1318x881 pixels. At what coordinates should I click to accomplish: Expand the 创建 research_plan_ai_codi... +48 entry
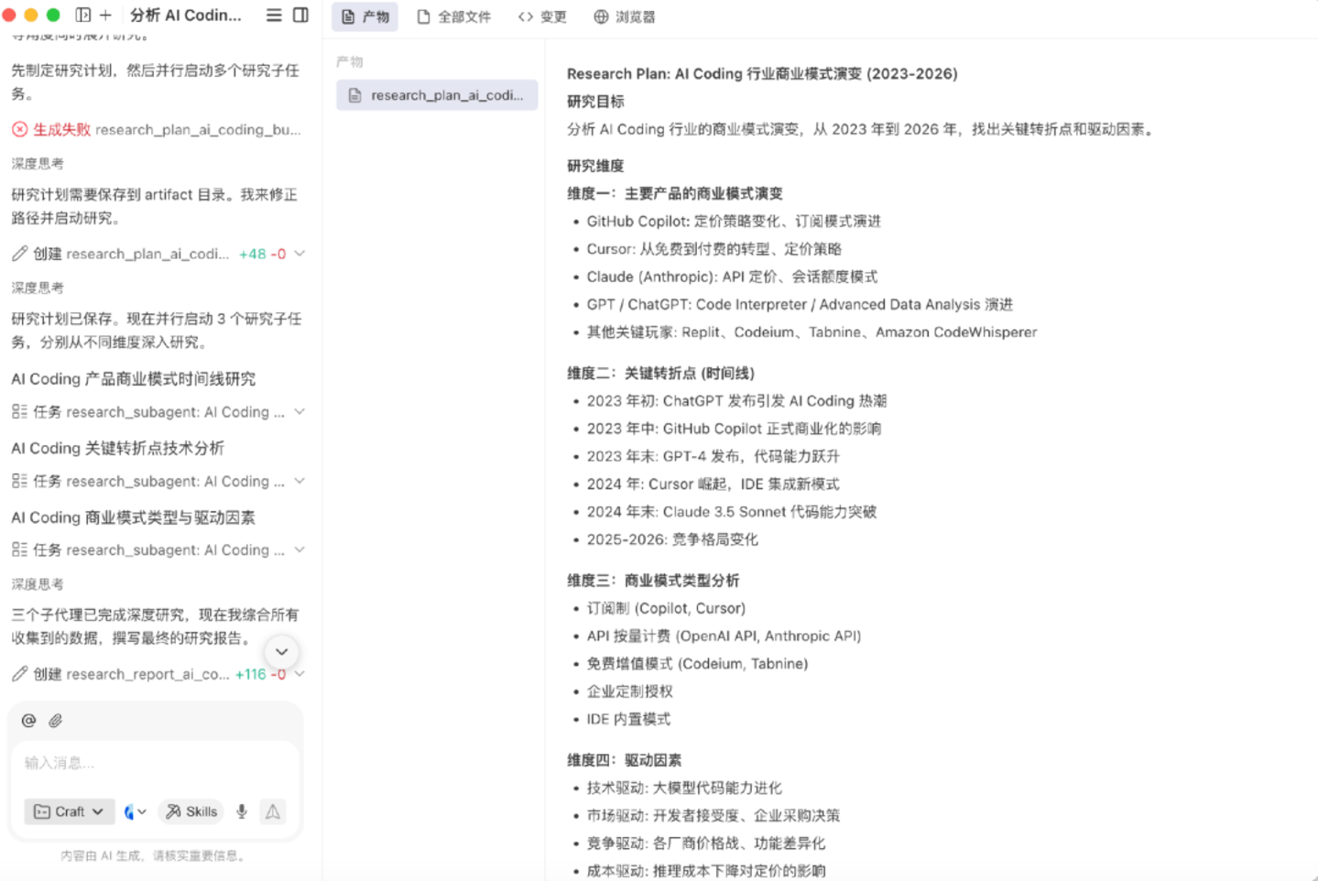point(300,254)
